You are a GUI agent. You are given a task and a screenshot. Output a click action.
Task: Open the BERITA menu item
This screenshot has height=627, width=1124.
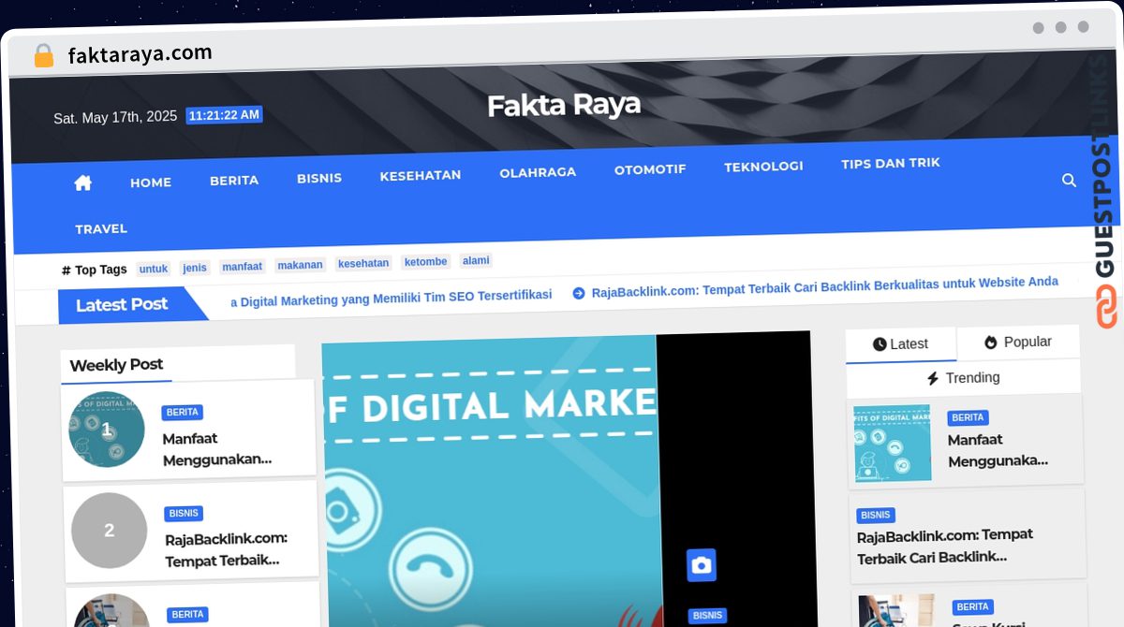coord(234,181)
